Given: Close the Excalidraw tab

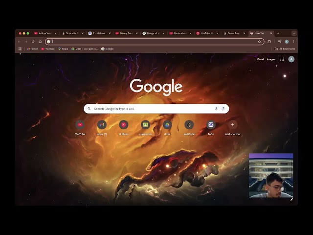Looking at the screenshot, I should (x=110, y=33).
